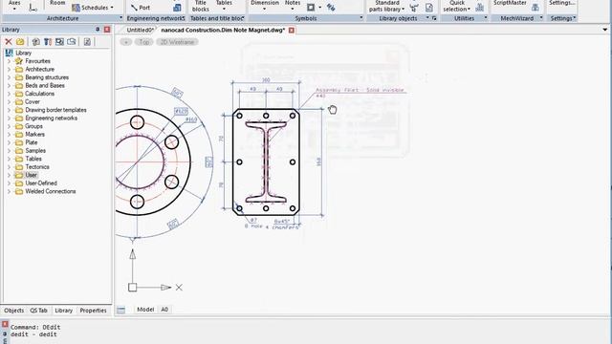Click the chart icon next to Quick selection
Viewport: 612px width, 344px height.
(480, 8)
